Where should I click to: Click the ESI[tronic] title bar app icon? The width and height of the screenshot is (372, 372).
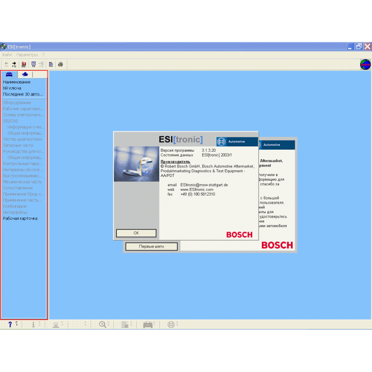[x=3, y=47]
